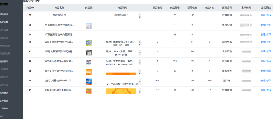Viewport: 273px width, 119px height.
Task: Click description scroll-up arrow in row 74
Action: [x=140, y=80]
